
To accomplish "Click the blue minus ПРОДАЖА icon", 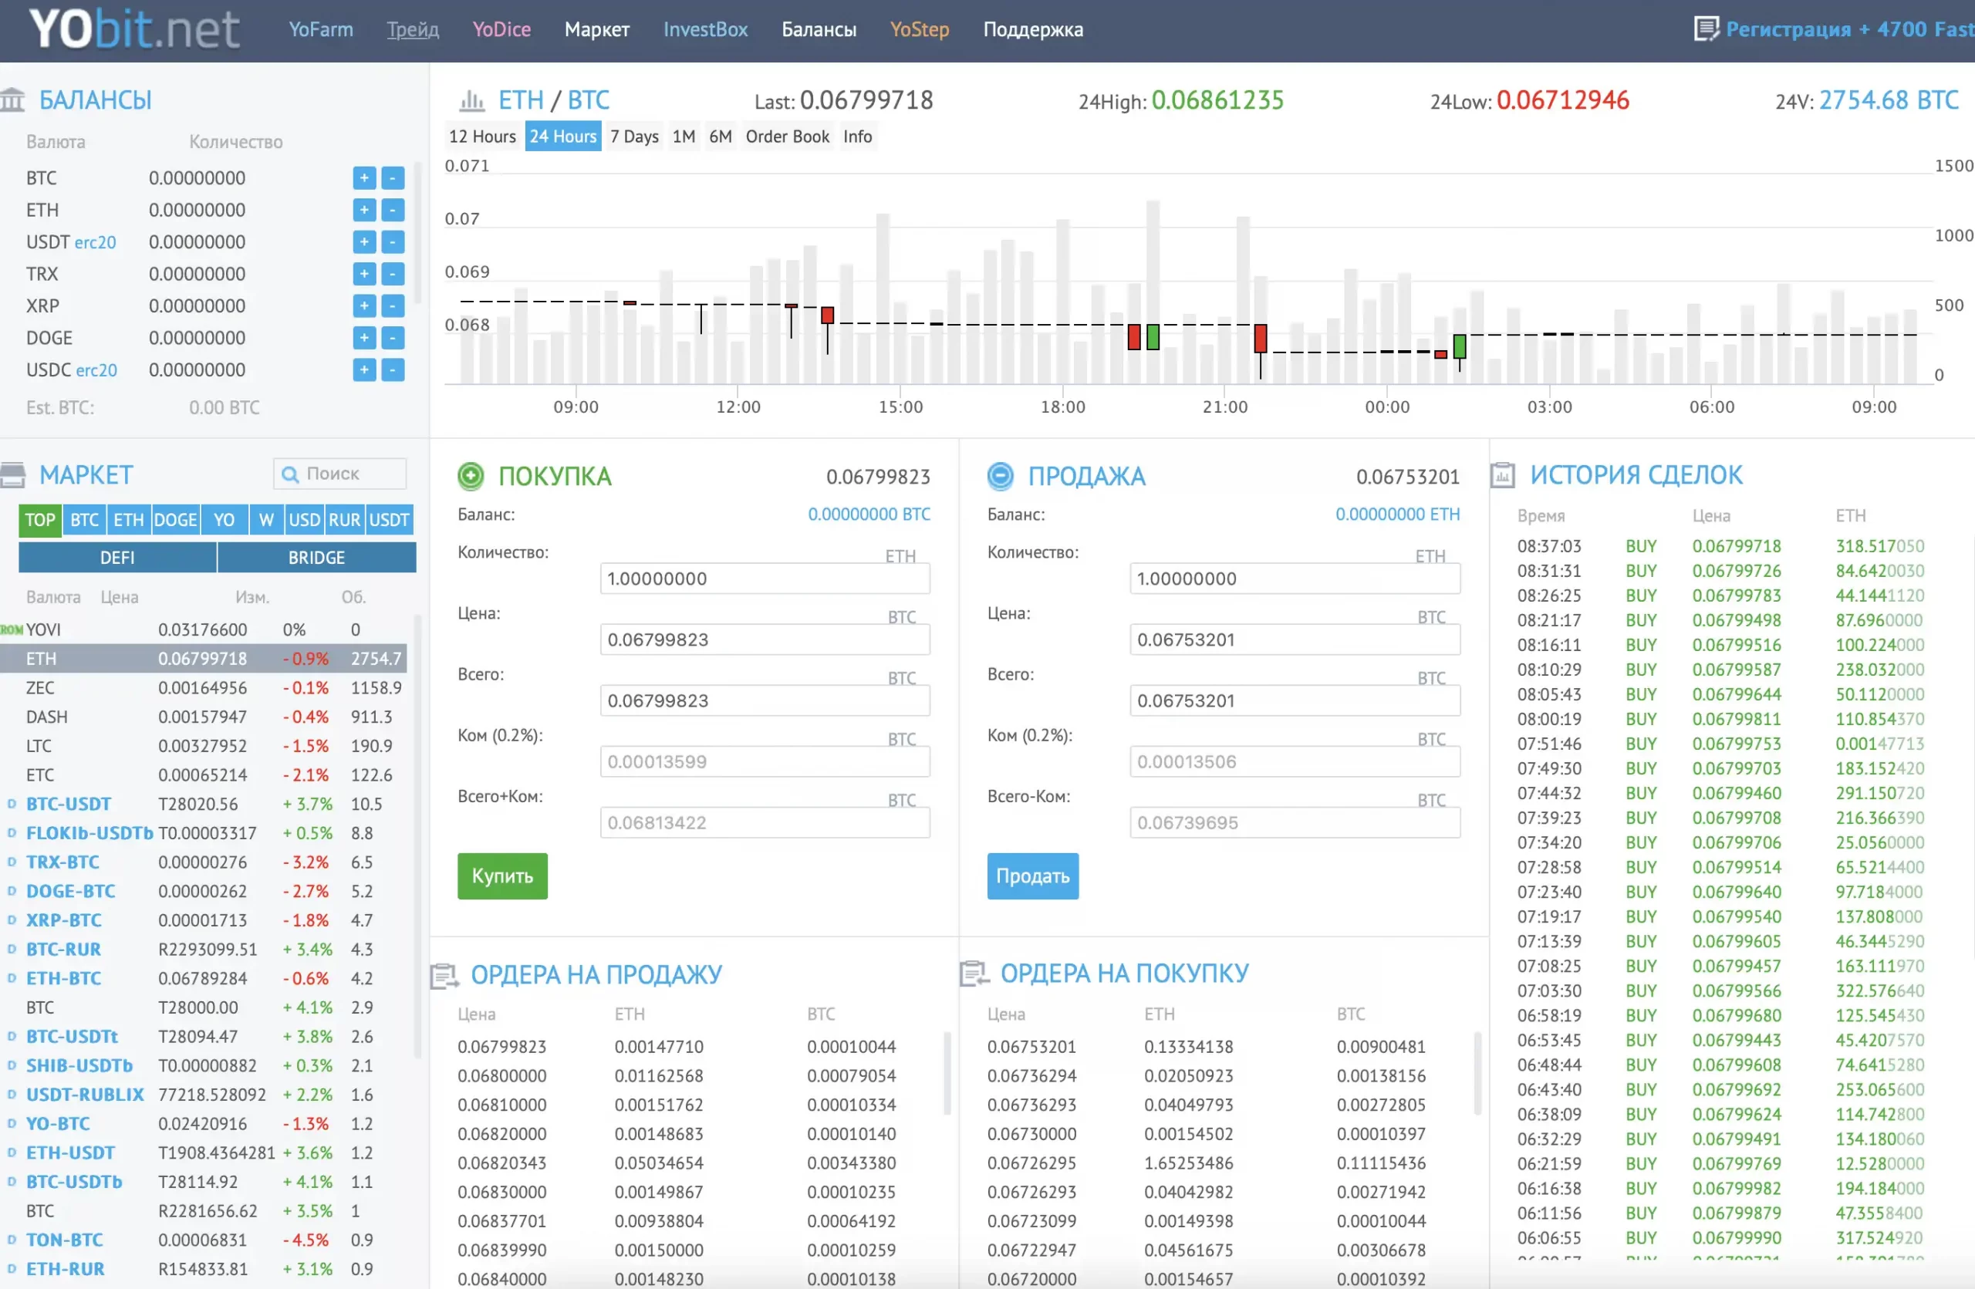I will [x=1000, y=475].
